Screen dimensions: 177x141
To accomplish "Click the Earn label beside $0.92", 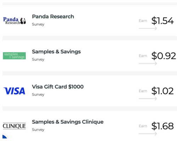I will (143, 56).
